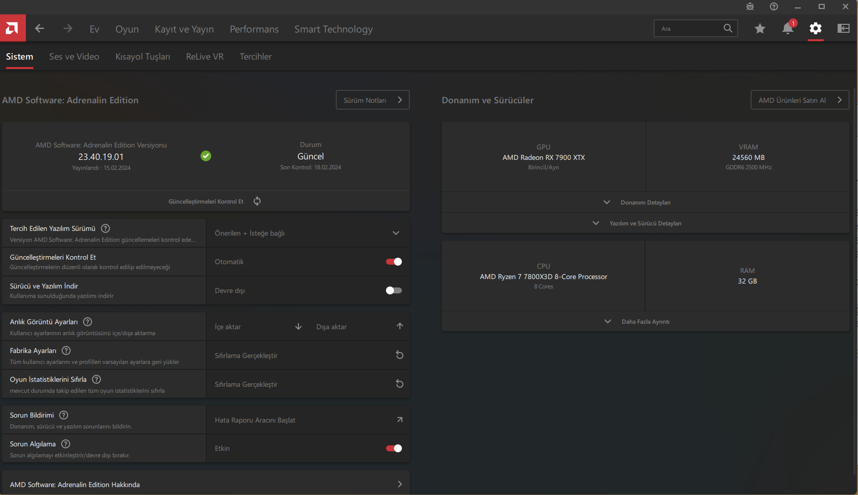The width and height of the screenshot is (858, 495).
Task: Go to Ev in top navigation
Action: [95, 29]
